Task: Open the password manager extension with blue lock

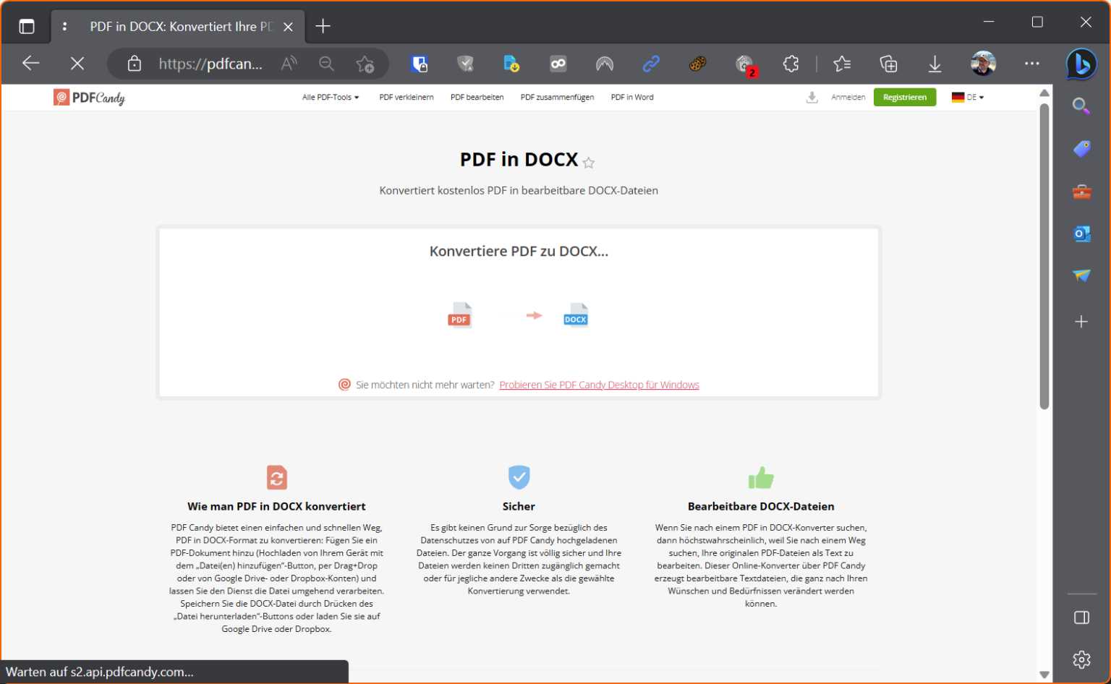Action: pyautogui.click(x=419, y=64)
